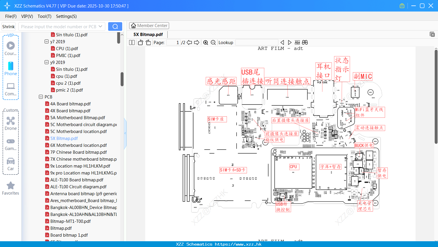This screenshot has width=438, height=247.
Task: Find next lookup result
Action: [290, 42]
